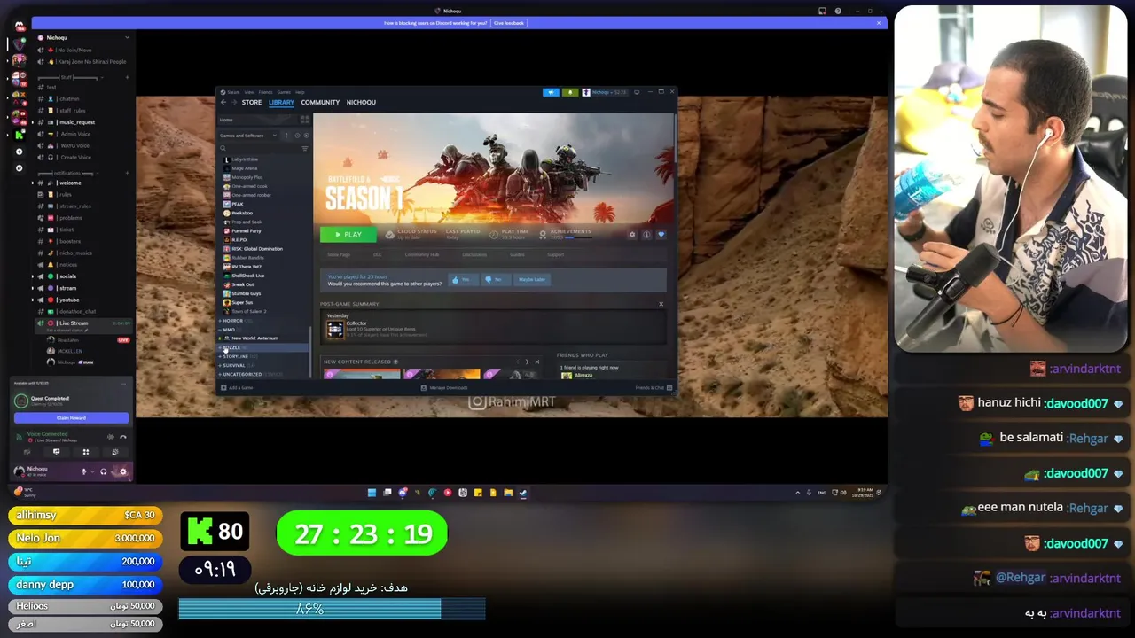Open Windows Start button on the taskbar
1135x638 pixels.
tap(372, 493)
